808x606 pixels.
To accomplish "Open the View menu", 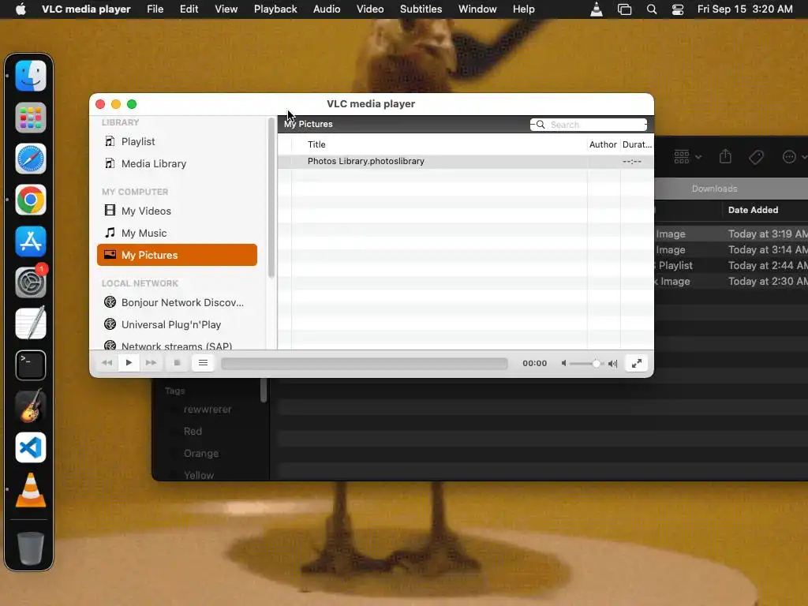I will pyautogui.click(x=226, y=9).
